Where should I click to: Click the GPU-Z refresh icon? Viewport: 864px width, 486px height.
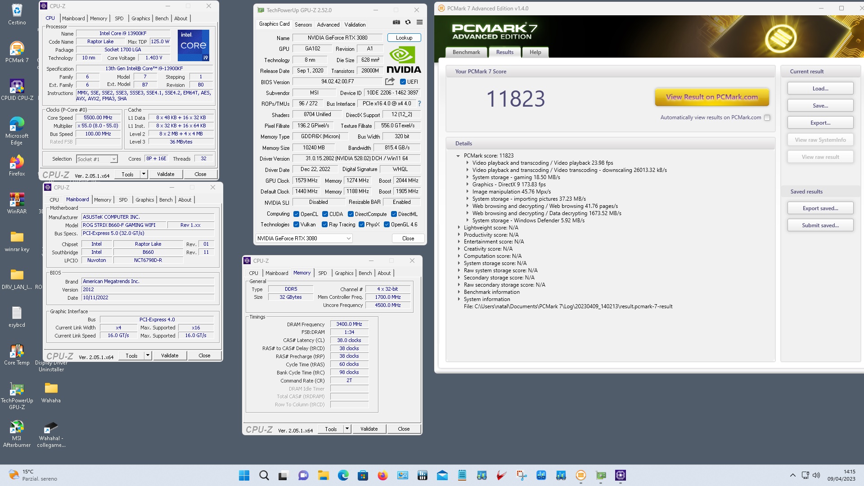[x=408, y=22]
